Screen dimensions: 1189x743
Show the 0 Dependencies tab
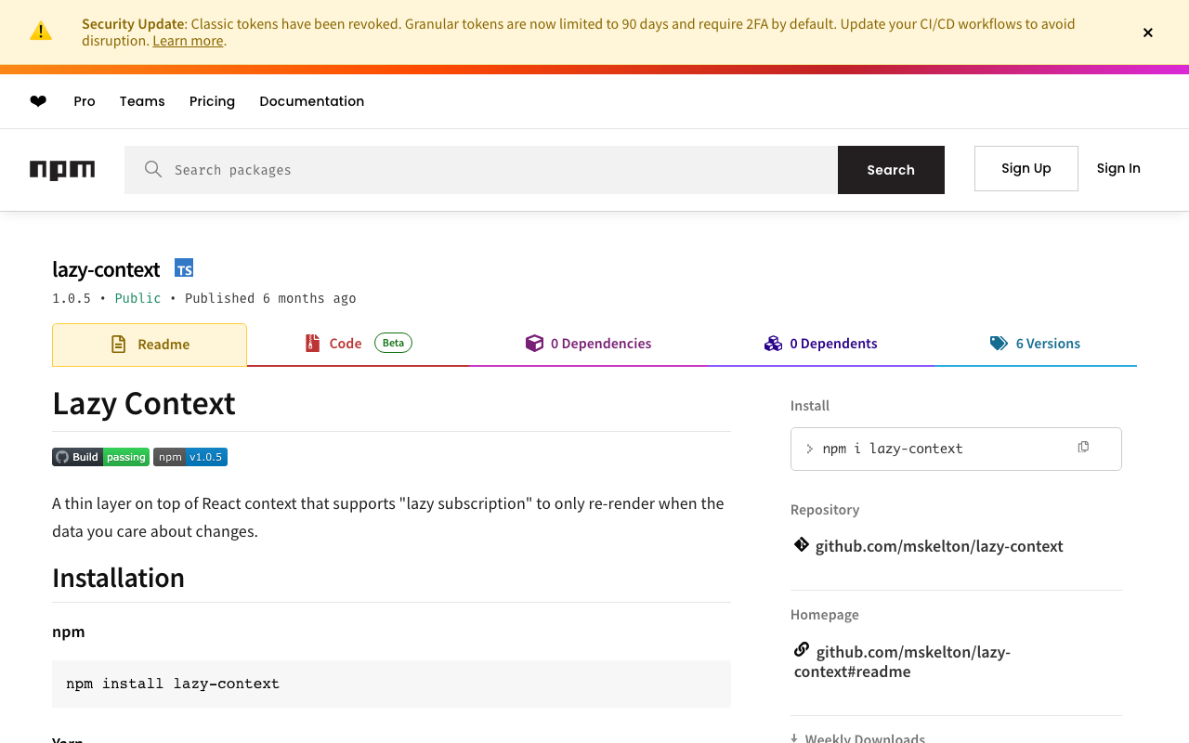click(589, 344)
